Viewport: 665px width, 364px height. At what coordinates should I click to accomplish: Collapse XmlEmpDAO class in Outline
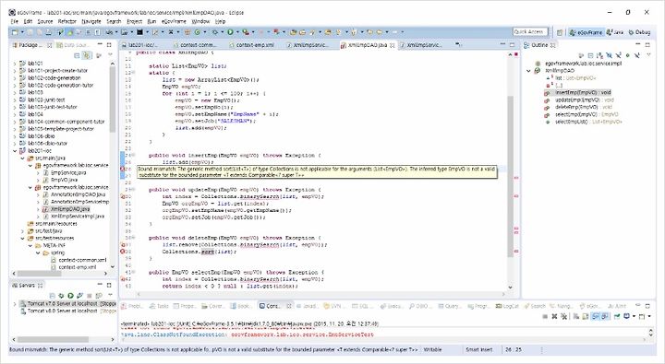coord(528,71)
